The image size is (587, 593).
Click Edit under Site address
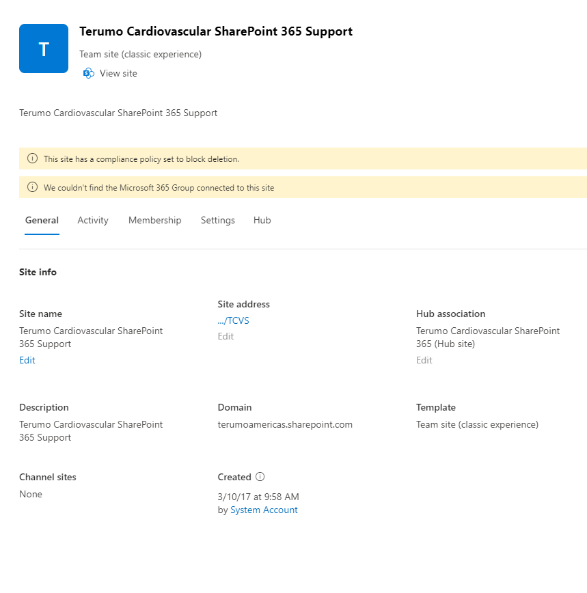pyautogui.click(x=226, y=336)
